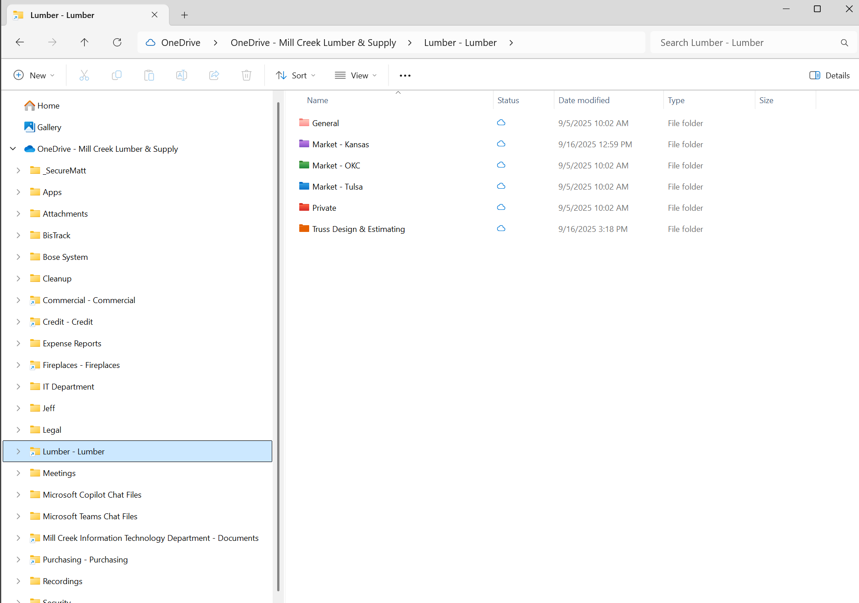Click the Paste clipboard icon
Image resolution: width=859 pixels, height=603 pixels.
click(x=149, y=75)
